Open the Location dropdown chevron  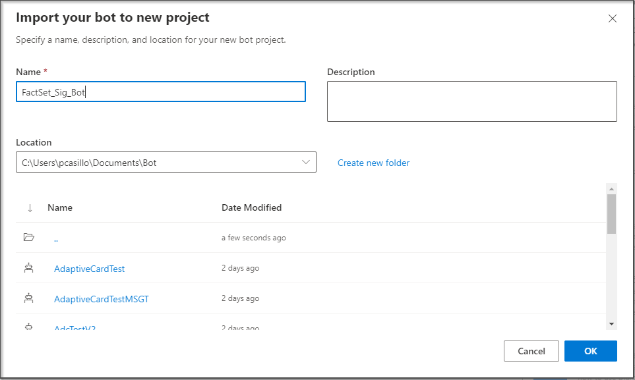click(305, 161)
